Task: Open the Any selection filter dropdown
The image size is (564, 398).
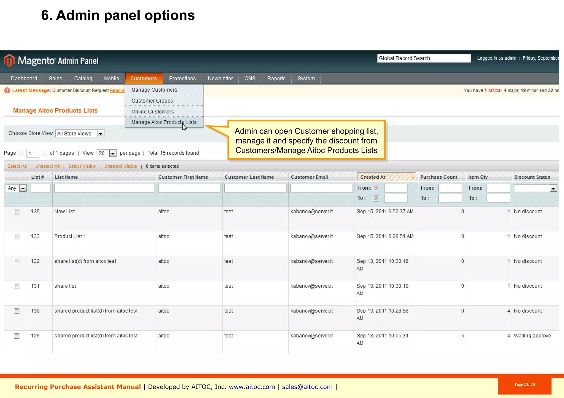Action: [x=16, y=188]
